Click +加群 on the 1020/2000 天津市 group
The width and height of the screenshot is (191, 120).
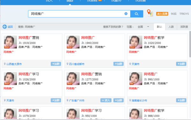181,64
